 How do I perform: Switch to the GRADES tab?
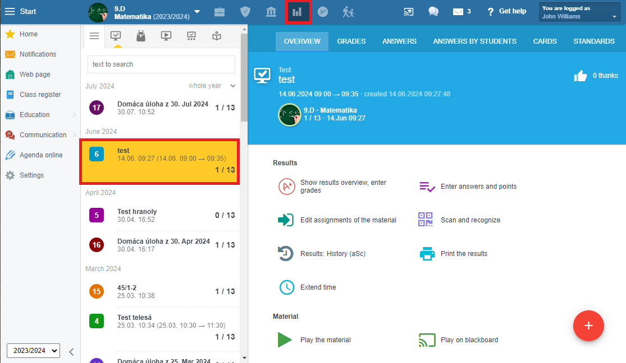pyautogui.click(x=351, y=41)
